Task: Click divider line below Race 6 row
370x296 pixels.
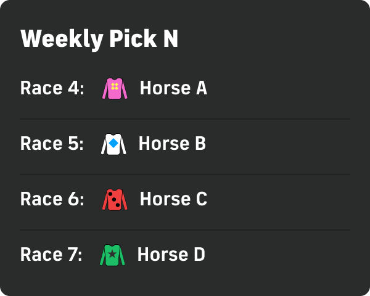Action: tap(185, 230)
